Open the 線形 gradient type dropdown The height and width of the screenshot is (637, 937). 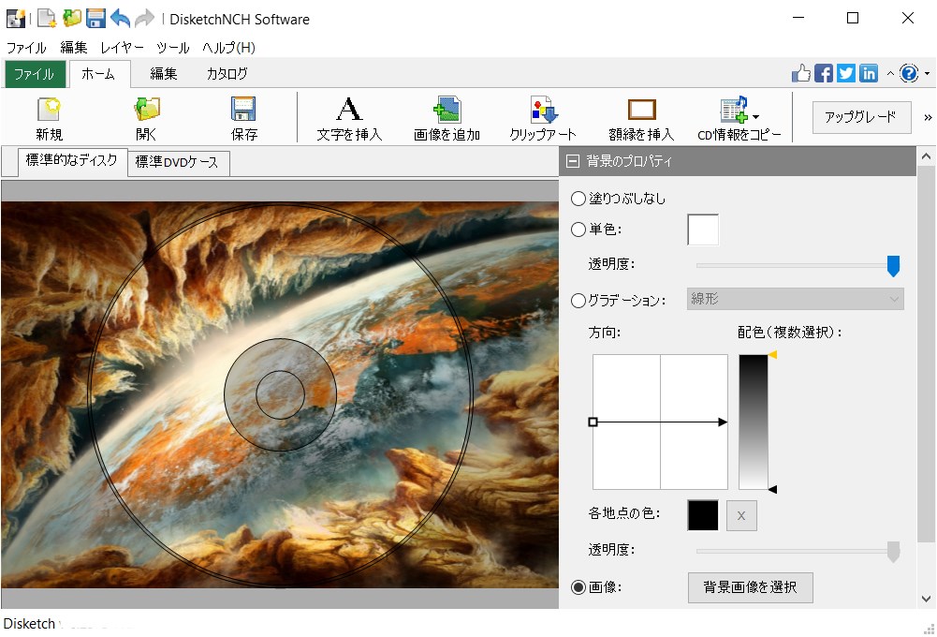tap(796, 299)
